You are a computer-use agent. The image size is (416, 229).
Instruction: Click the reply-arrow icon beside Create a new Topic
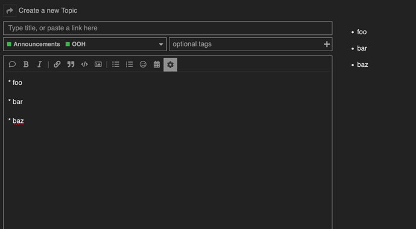pos(10,11)
